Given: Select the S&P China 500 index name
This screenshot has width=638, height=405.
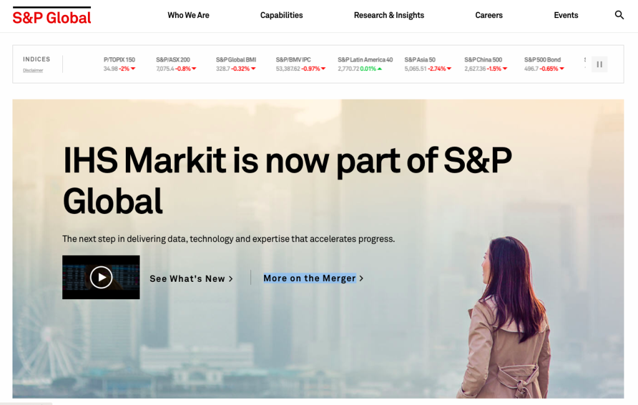Looking at the screenshot, I should point(483,60).
